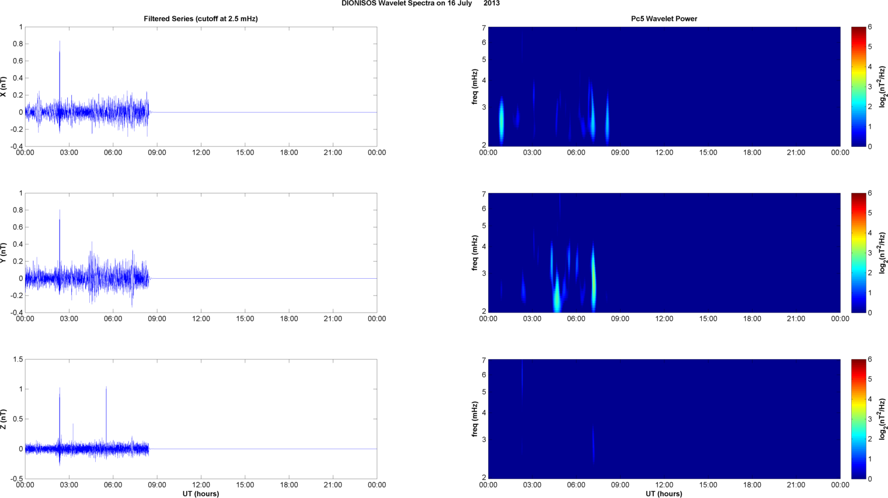Click the middle wavelet plot's color bar
Screen dimensions: 888x498
(858, 252)
